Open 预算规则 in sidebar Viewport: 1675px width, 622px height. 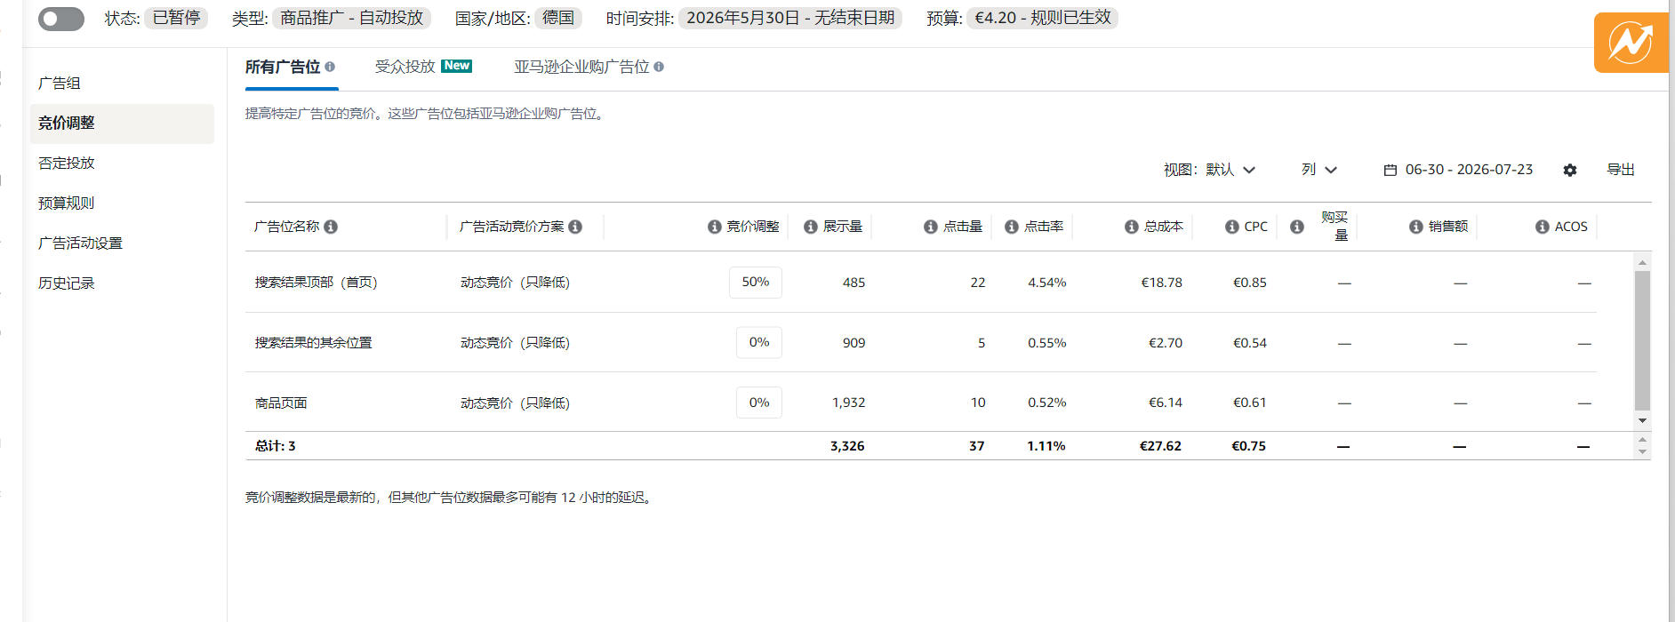pos(67,203)
